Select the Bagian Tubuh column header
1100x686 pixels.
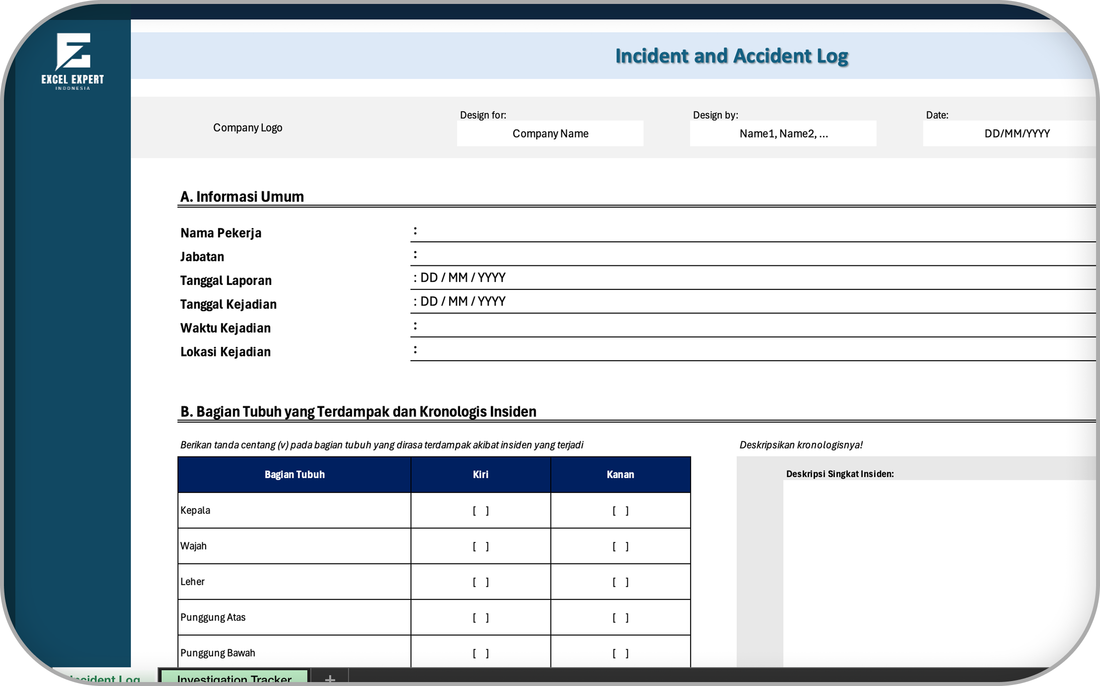tap(294, 475)
